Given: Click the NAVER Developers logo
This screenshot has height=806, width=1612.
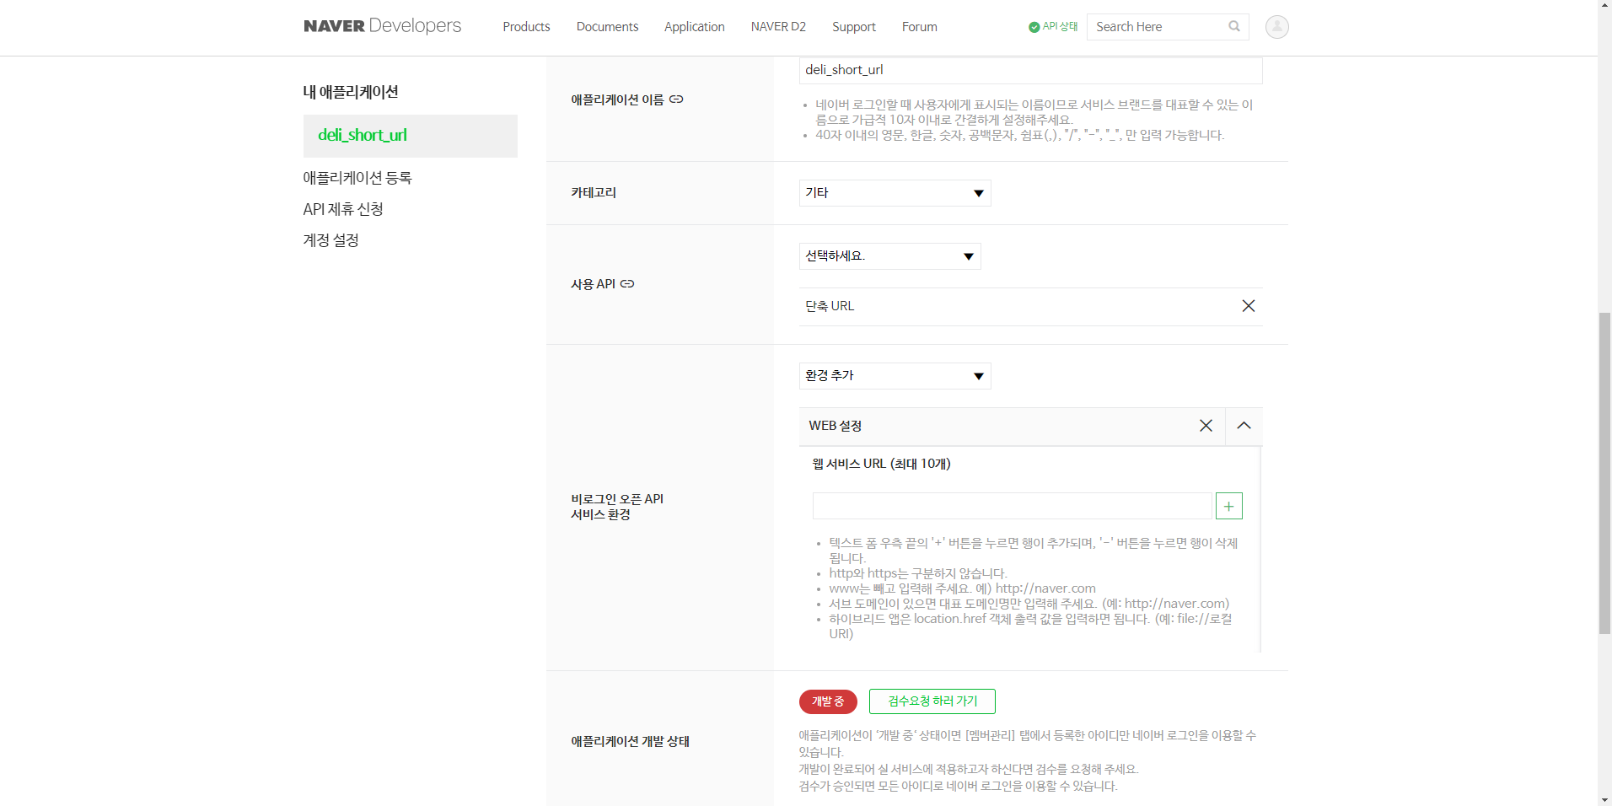Looking at the screenshot, I should tap(382, 26).
